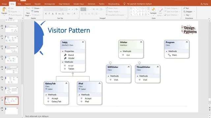Viewport: 211px width, 118px height.
Task: Toggle justify paragraph button
Action: pos(92,14)
